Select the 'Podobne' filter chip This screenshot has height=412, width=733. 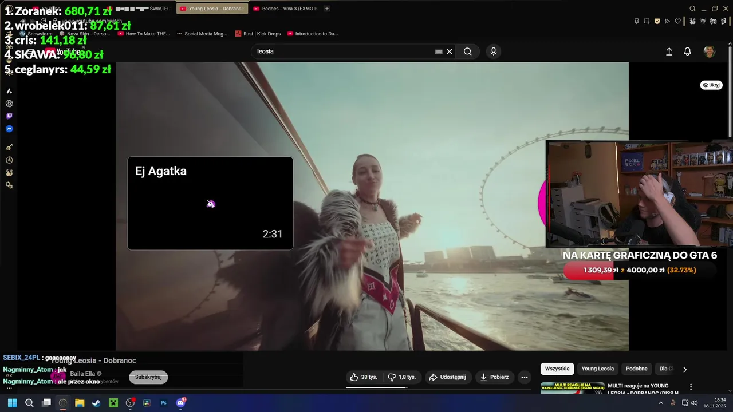click(x=637, y=369)
